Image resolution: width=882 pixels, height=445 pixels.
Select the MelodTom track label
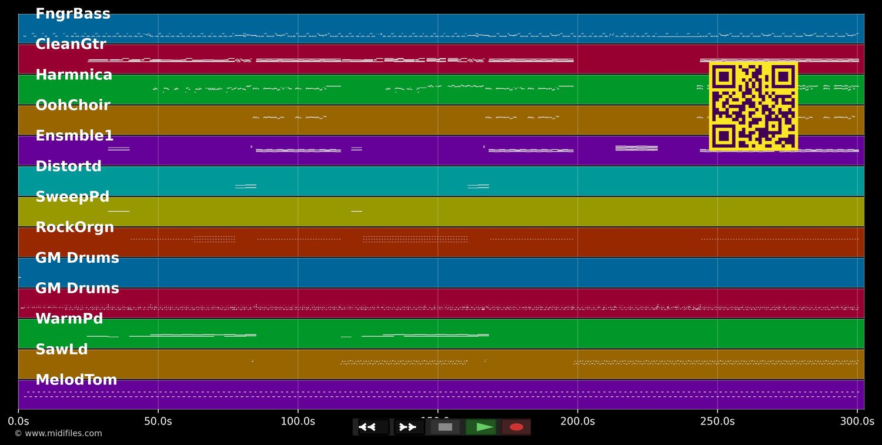click(76, 380)
